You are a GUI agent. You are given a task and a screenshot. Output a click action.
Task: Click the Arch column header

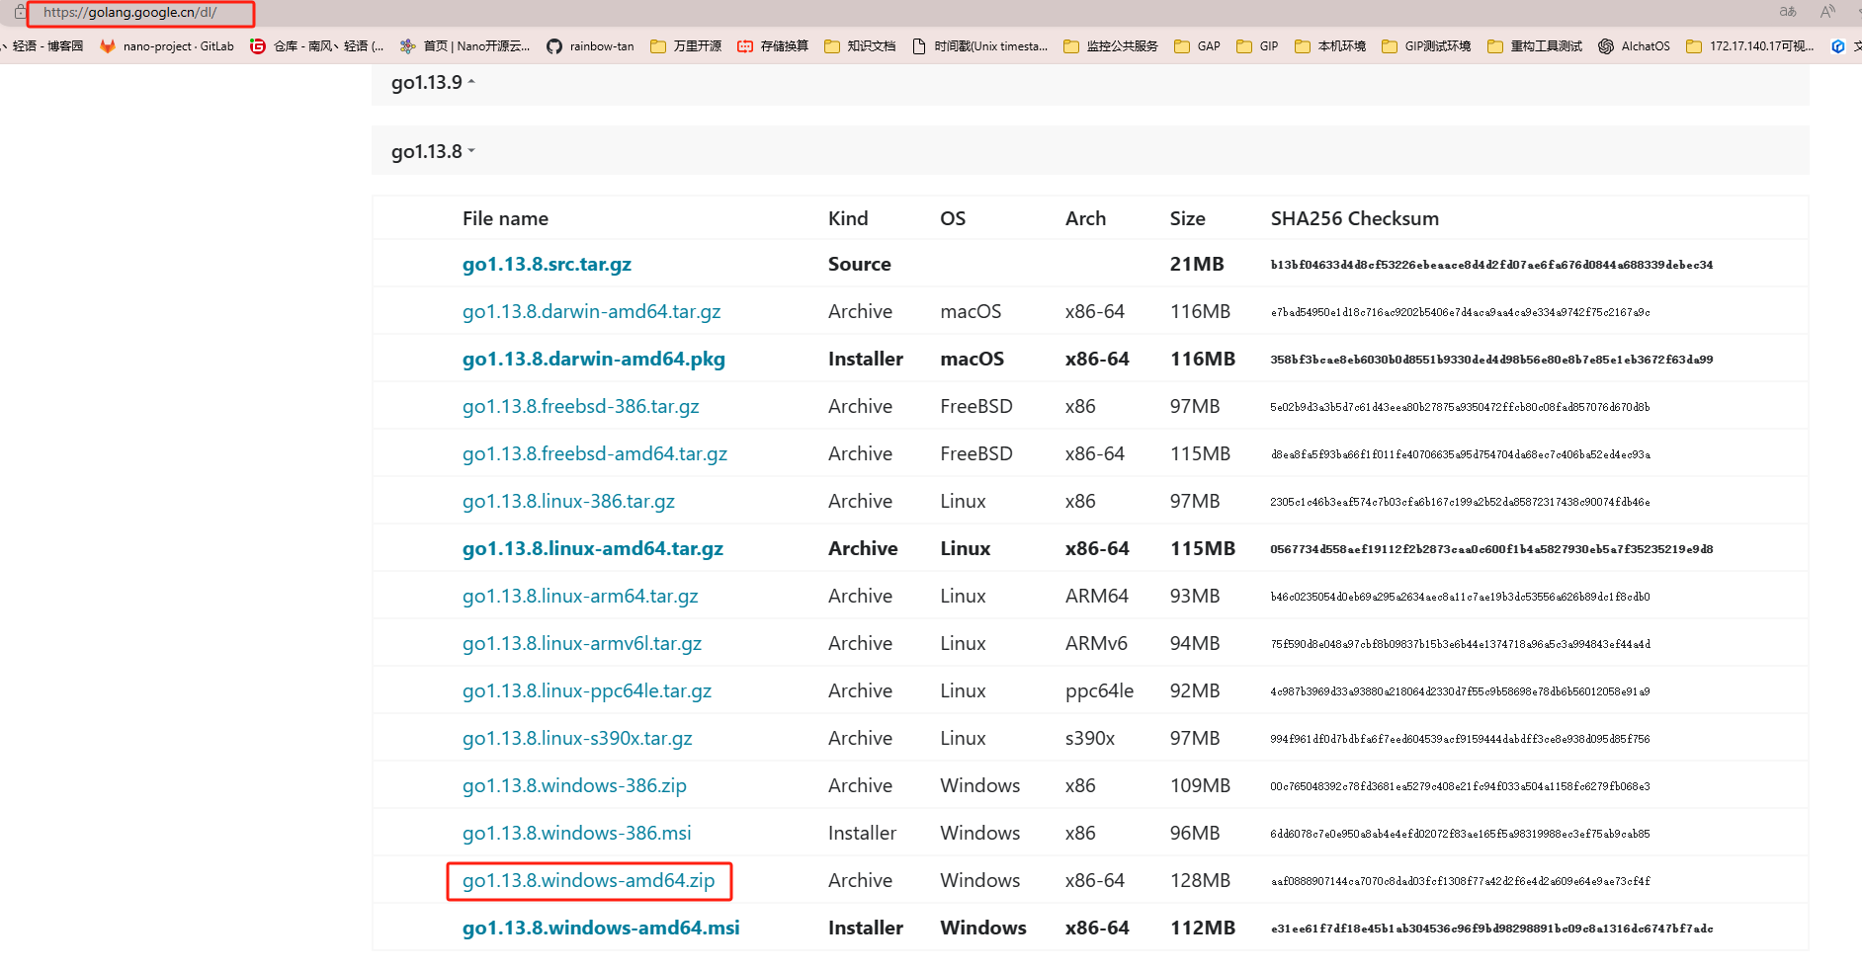pyautogui.click(x=1085, y=218)
